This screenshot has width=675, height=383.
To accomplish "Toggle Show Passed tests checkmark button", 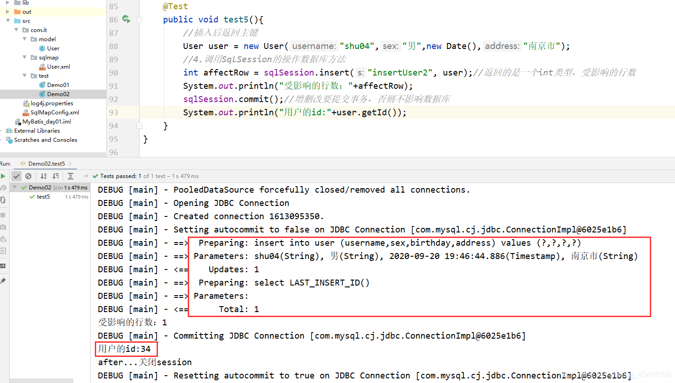I will tap(16, 176).
